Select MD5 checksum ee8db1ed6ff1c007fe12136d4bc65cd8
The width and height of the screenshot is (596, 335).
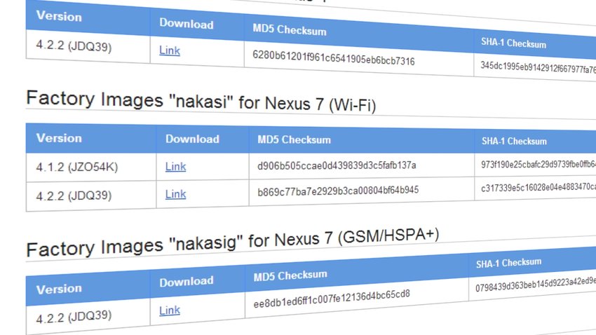point(332,299)
